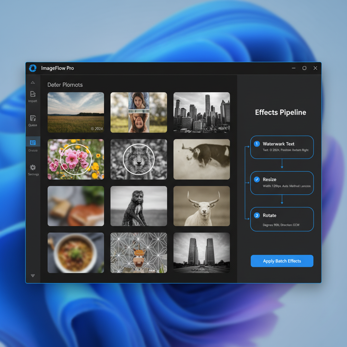The image size is (347, 347).
Task: Toggle the checkmark on the Resize step
Action: tap(257, 180)
